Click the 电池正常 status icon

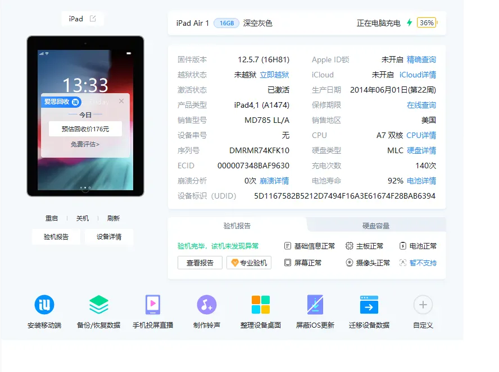[402, 246]
